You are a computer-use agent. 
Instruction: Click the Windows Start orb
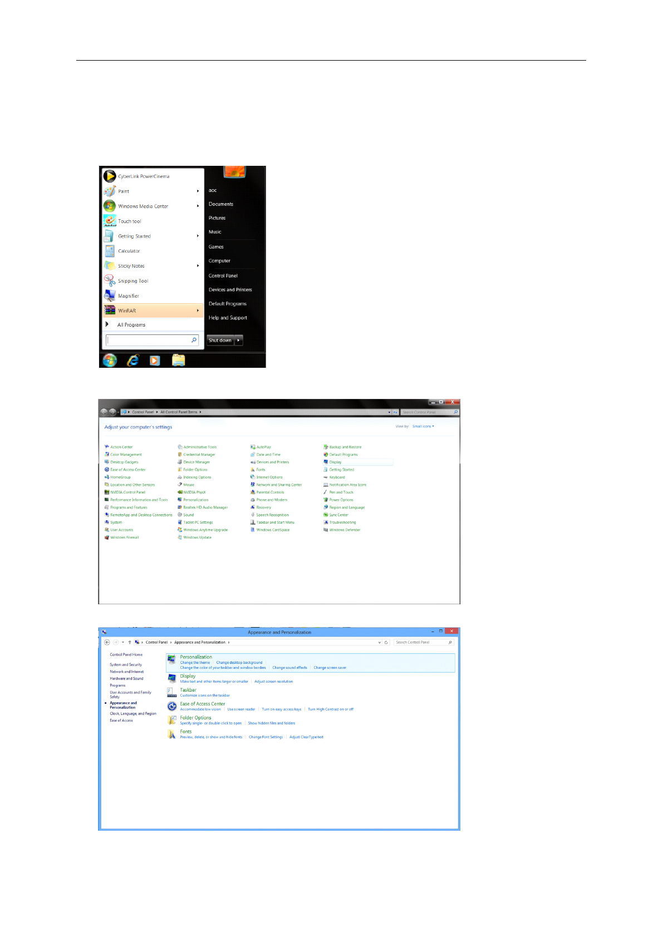pos(110,361)
